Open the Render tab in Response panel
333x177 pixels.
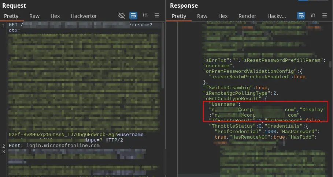point(247,16)
